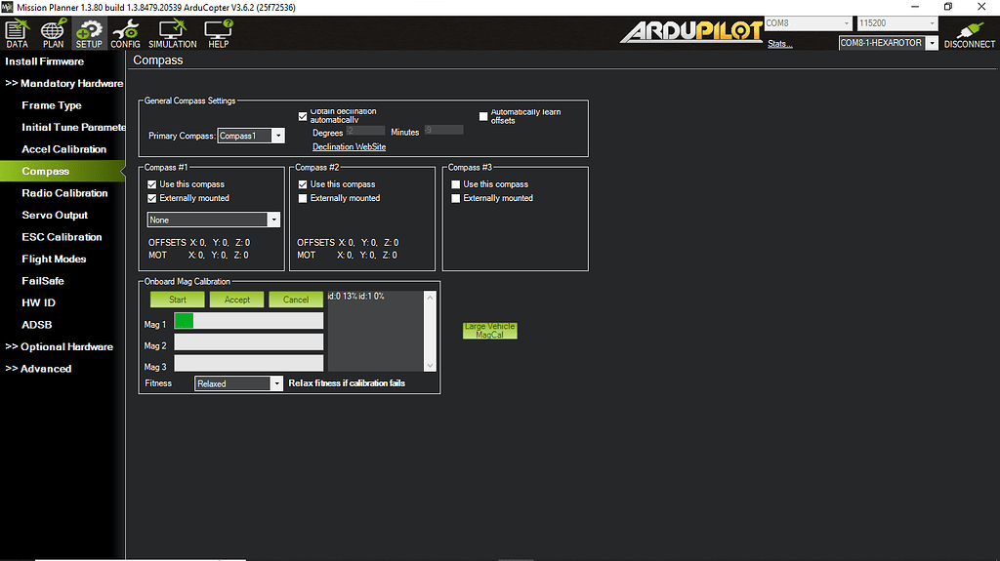Click the ArduPilot logo
This screenshot has height=561, width=1000.
pos(691,31)
